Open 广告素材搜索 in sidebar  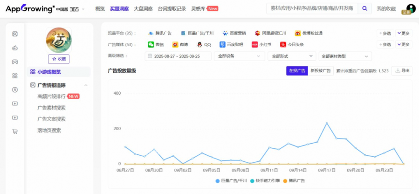pos(51,108)
